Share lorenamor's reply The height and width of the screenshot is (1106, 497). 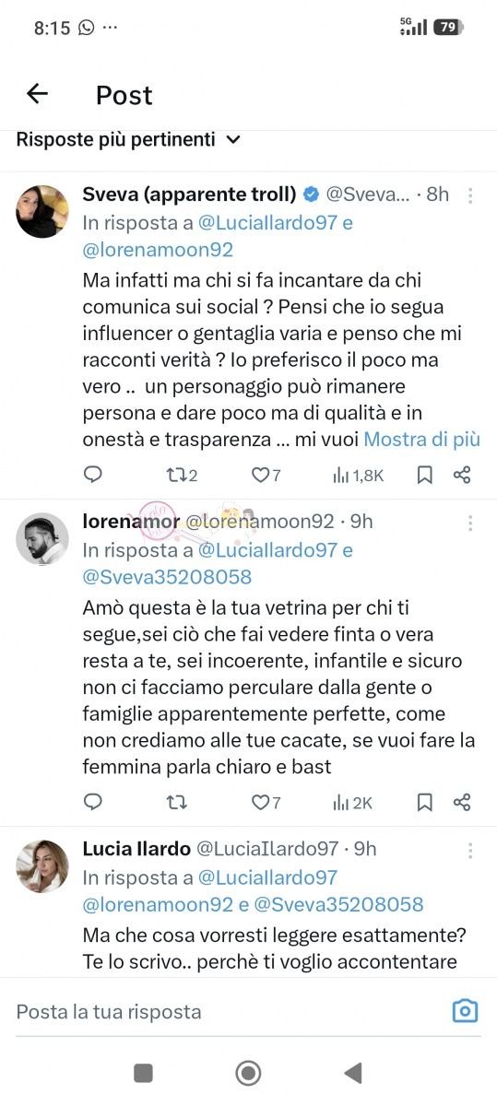463,803
